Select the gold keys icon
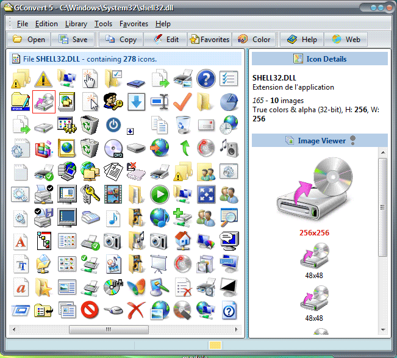Screen dimensions: 397x358 (90, 194)
